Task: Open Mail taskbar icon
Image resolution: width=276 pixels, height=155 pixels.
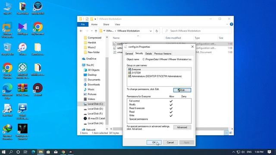Action: [56, 152]
